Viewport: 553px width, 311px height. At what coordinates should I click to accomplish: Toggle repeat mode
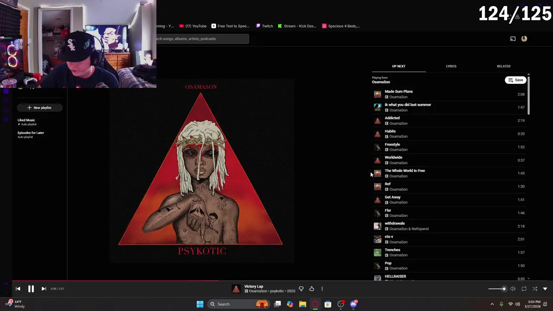524,289
